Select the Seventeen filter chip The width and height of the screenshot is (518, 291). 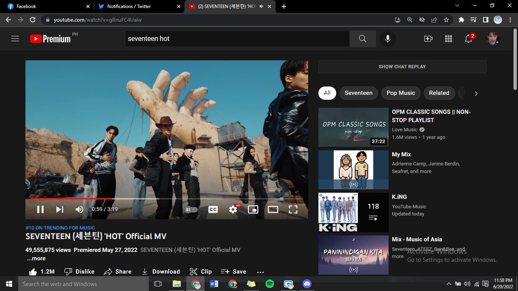(358, 93)
